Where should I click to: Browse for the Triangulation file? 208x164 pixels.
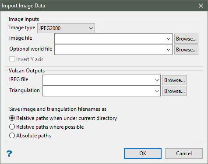[x=174, y=91]
